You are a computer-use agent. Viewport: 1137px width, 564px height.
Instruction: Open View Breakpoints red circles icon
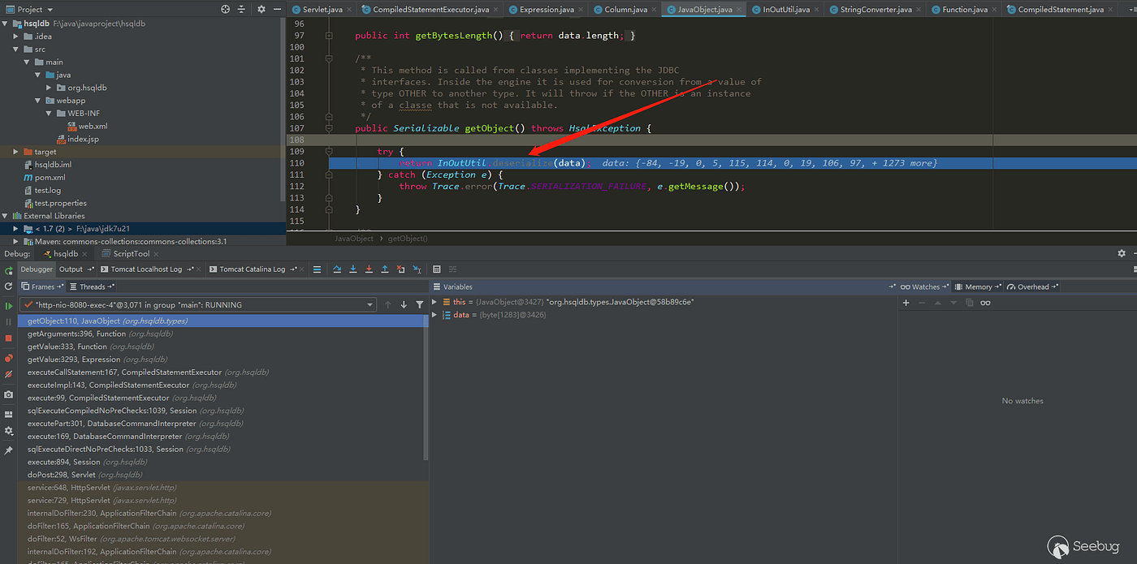click(x=9, y=358)
